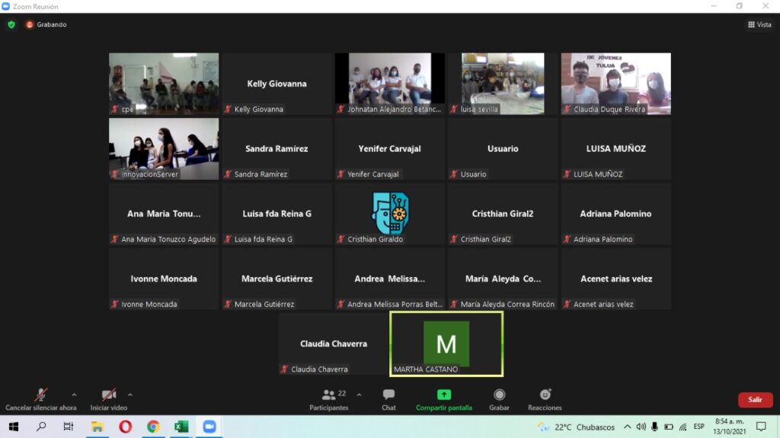Unmute microphone with Cancelar silenciar ahora

(x=40, y=398)
